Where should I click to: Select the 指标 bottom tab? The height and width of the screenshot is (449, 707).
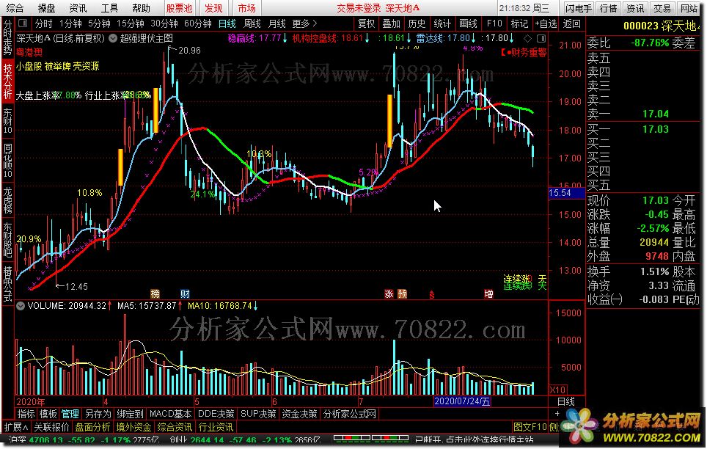point(26,413)
